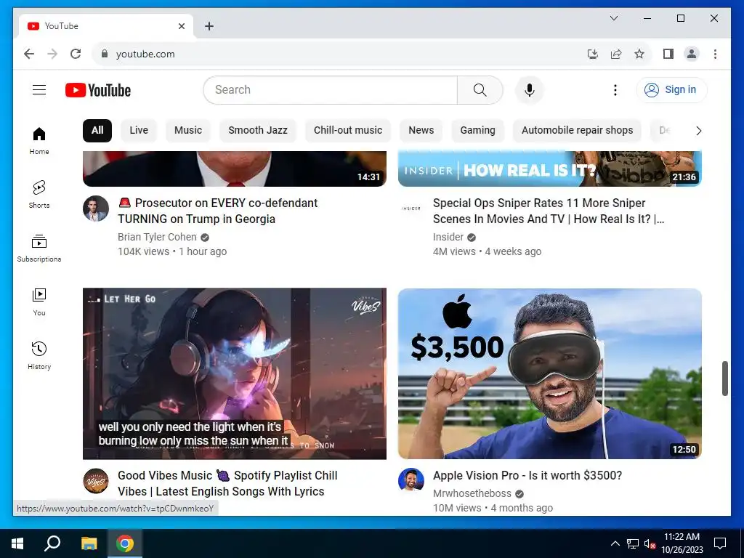Screen dimensions: 744x558
Task: Click install app icon in address bar
Action: pos(593,54)
